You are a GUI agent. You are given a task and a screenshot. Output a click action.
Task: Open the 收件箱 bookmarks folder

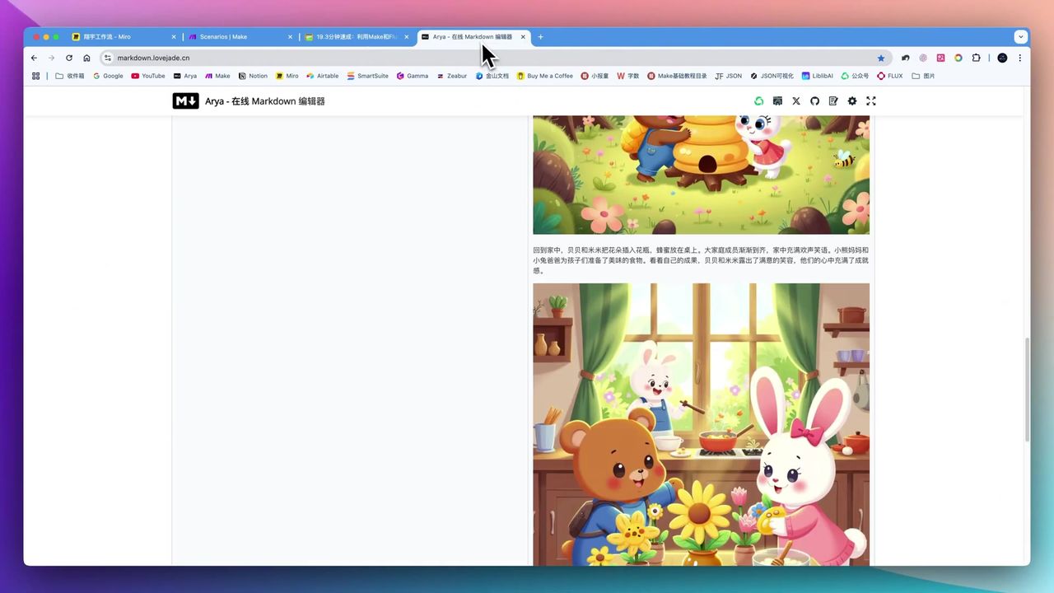coord(70,76)
